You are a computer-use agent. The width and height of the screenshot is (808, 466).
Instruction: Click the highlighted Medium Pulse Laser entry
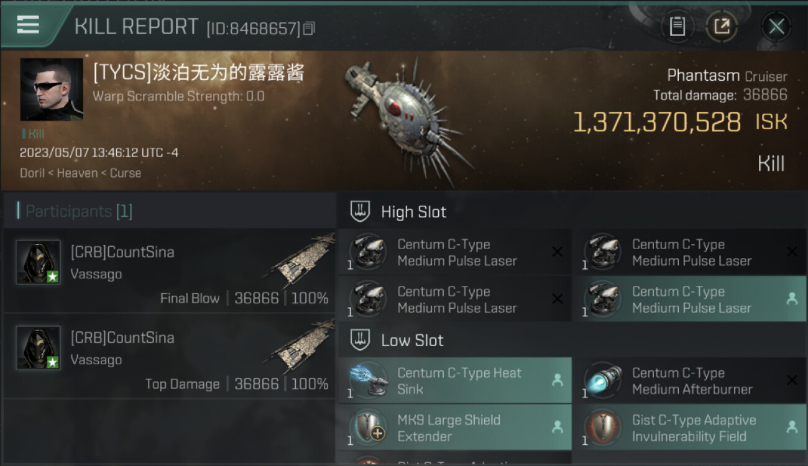(x=689, y=299)
